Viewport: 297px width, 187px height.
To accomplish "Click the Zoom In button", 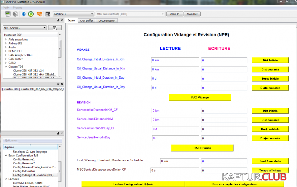I will point(175,14).
